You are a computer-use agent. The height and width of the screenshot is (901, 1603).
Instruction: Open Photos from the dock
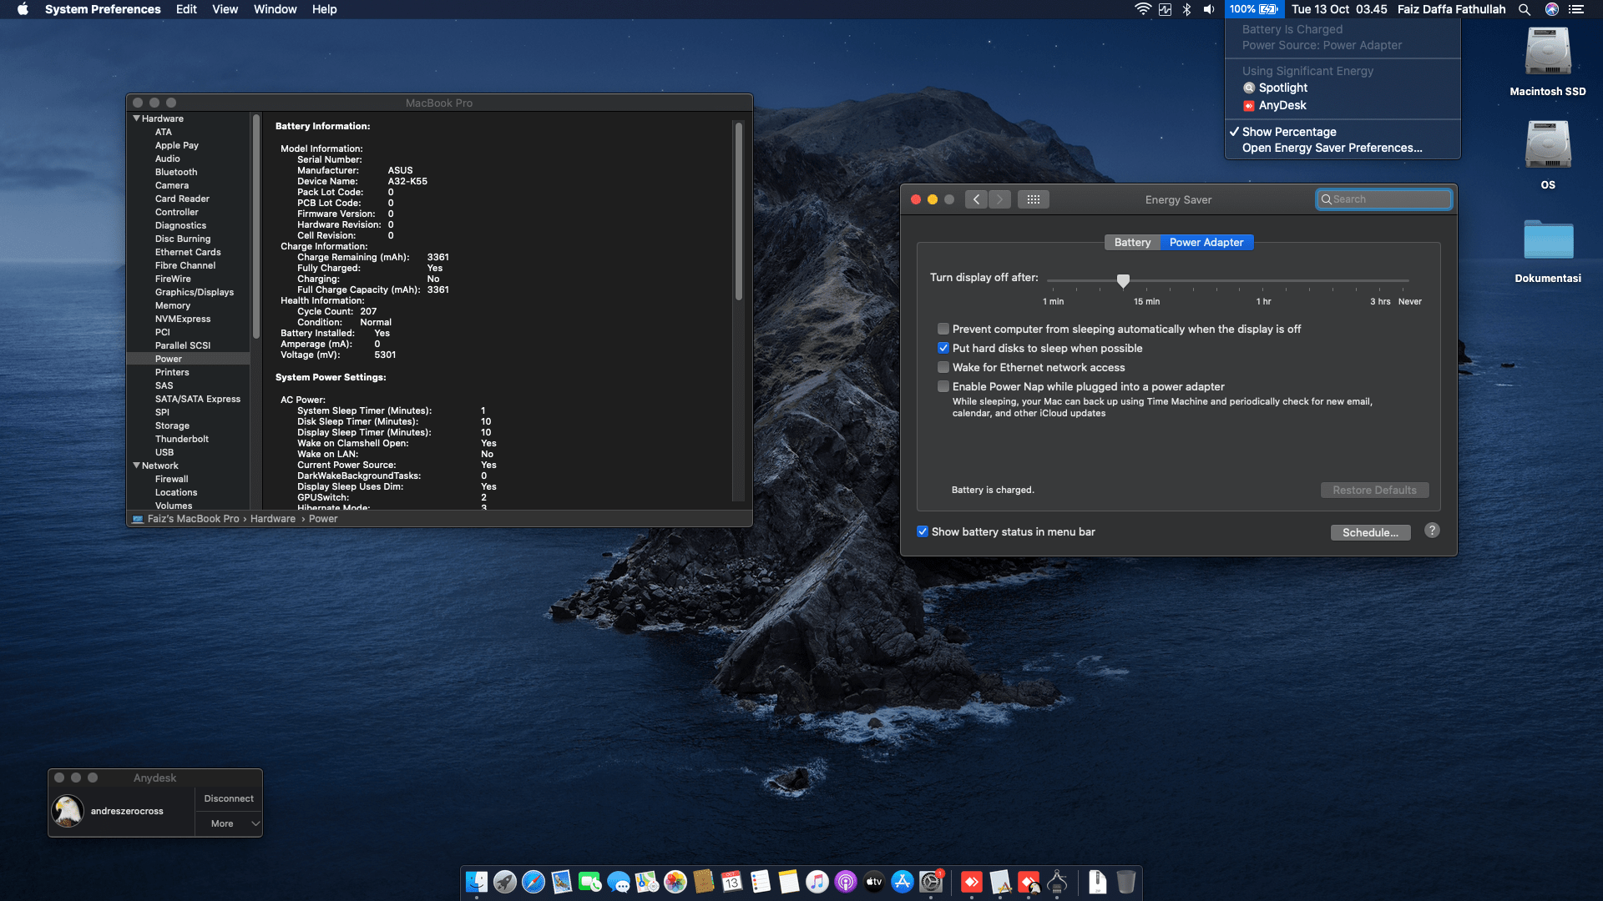click(x=675, y=882)
